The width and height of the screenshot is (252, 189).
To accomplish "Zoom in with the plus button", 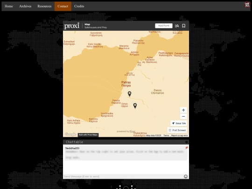I will [x=183, y=110].
